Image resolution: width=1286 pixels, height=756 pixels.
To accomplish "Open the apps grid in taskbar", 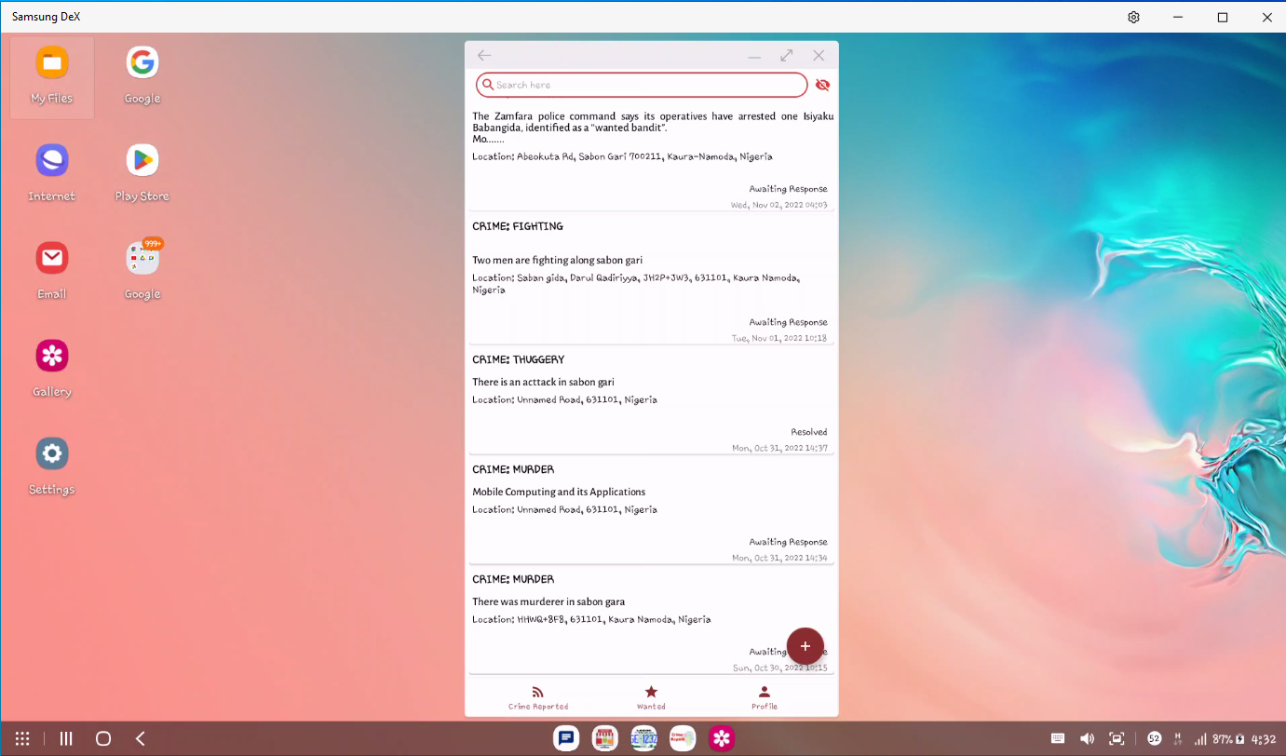I will click(22, 738).
